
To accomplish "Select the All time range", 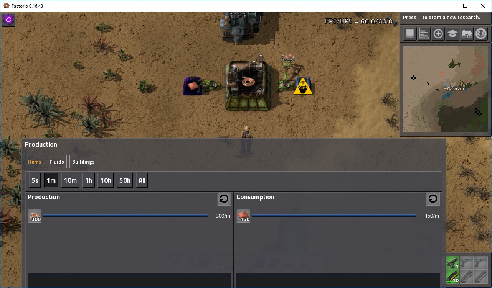I will point(142,180).
